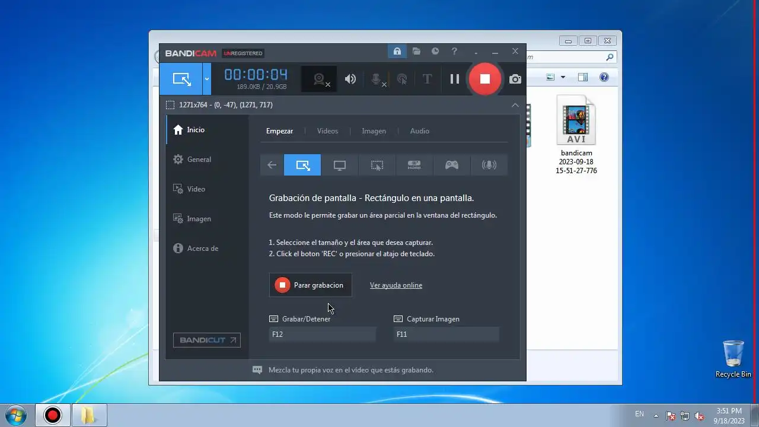Select audio-only recording mode icon

click(489, 165)
